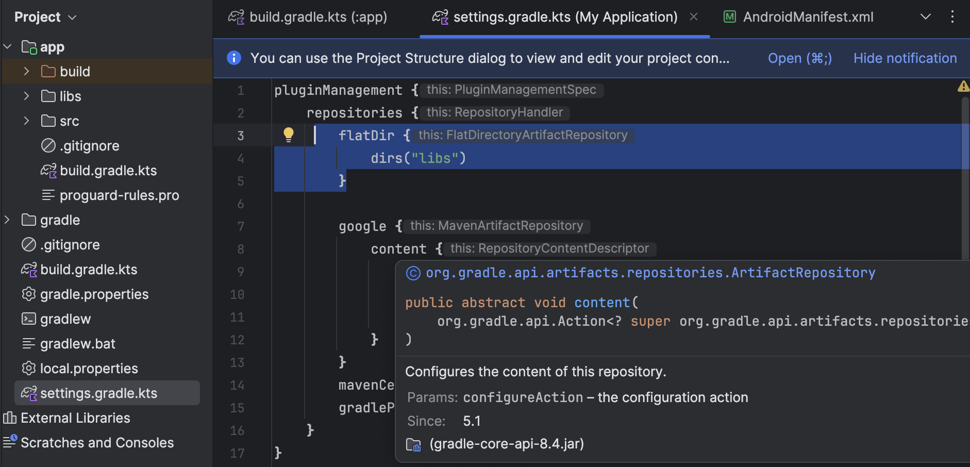
Task: Expand the libs folder
Action: pos(26,96)
